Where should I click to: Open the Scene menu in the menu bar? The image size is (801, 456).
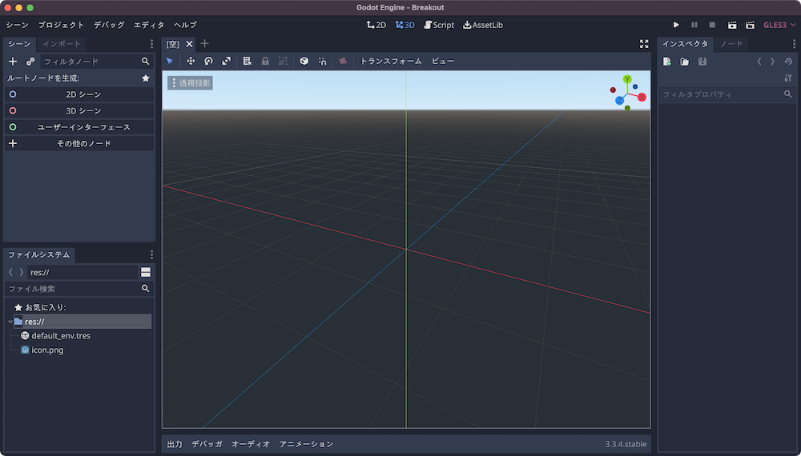coord(18,25)
